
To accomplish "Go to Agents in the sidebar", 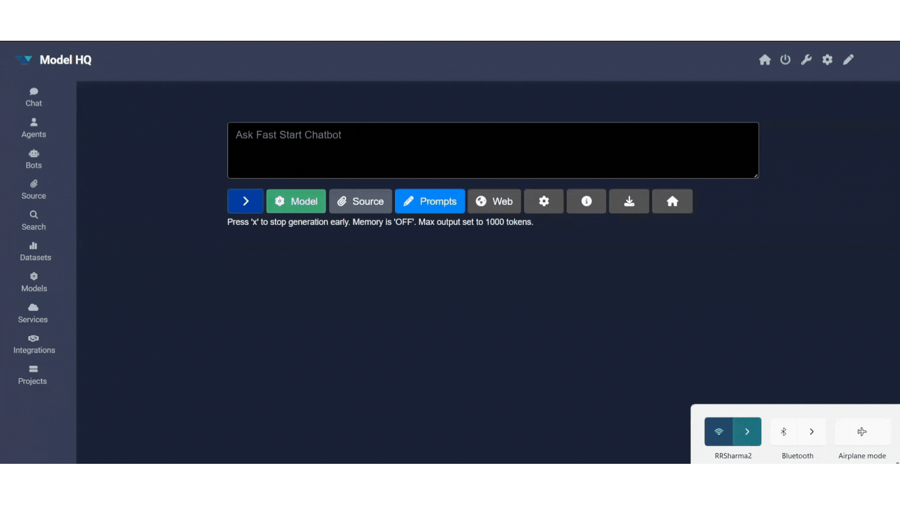I will 34,128.
